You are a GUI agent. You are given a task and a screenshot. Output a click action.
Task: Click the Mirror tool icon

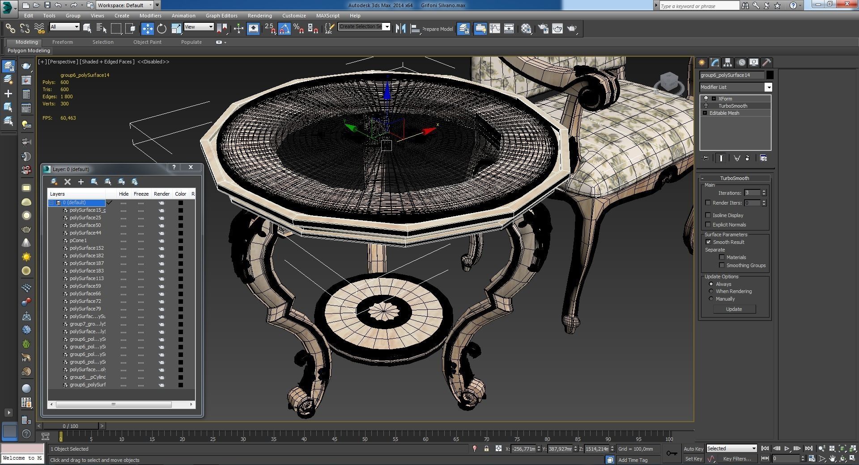(x=400, y=29)
